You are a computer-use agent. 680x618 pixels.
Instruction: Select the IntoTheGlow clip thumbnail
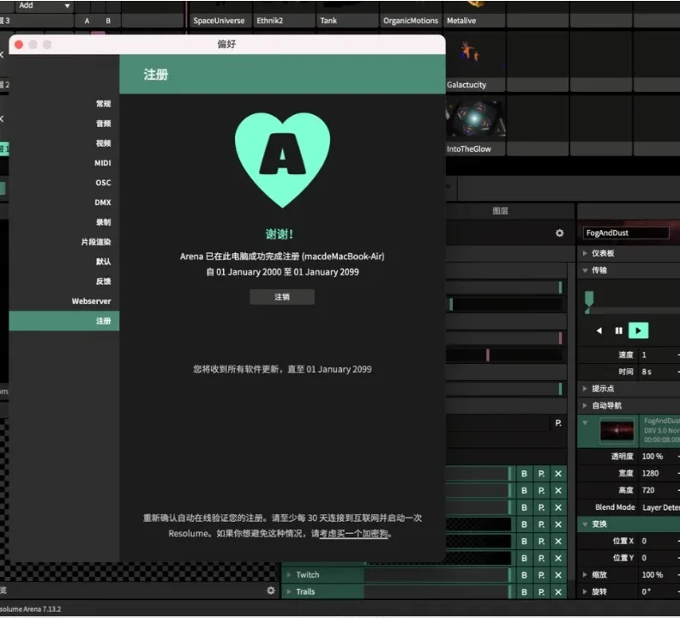click(x=475, y=119)
